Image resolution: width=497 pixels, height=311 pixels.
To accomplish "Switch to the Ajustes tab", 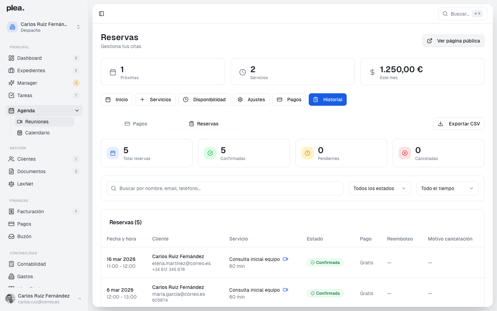I will (251, 100).
